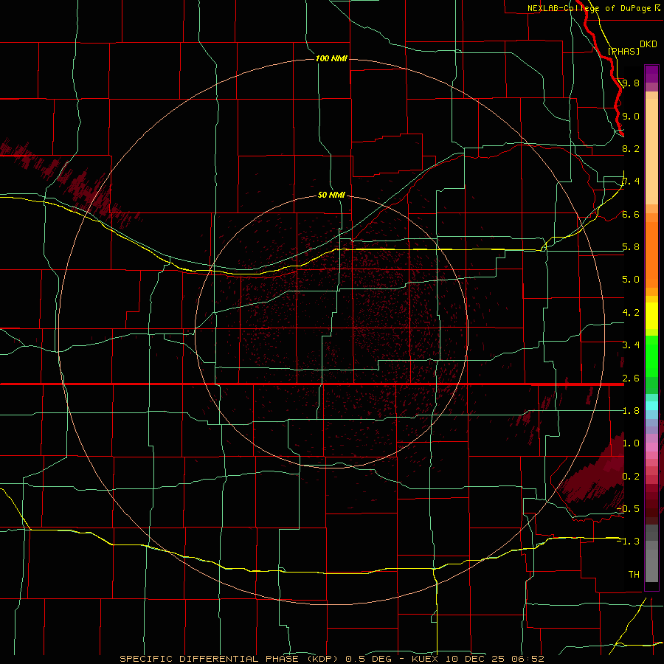
Task: Click the 06:52 timestamp in the bottom caption
Action: coord(528,659)
